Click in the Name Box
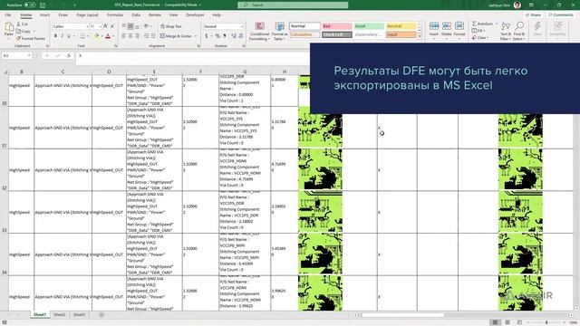The width and height of the screenshot is (580, 326). pyautogui.click(x=16, y=56)
